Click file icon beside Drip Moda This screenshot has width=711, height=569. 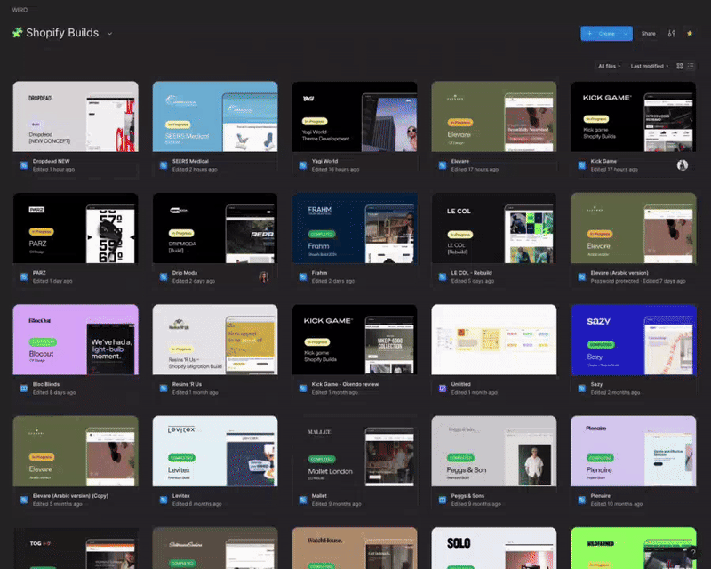click(x=164, y=276)
